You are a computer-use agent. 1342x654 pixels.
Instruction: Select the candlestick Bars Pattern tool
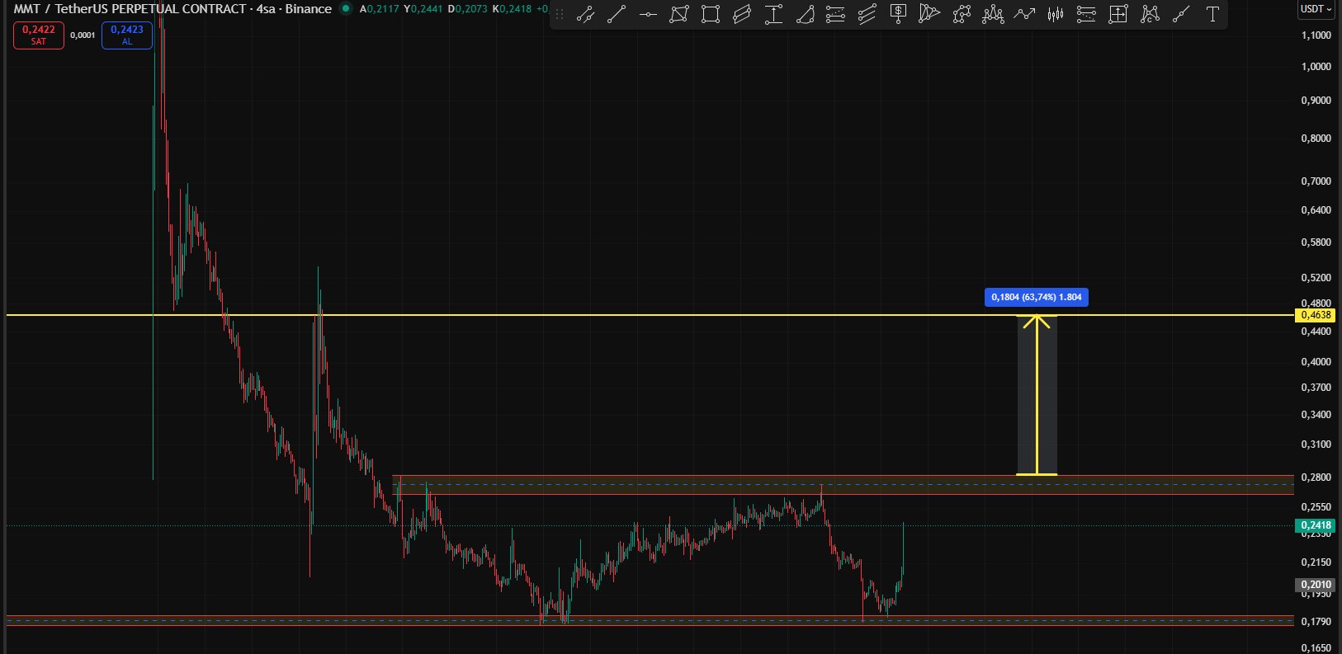point(1055,14)
